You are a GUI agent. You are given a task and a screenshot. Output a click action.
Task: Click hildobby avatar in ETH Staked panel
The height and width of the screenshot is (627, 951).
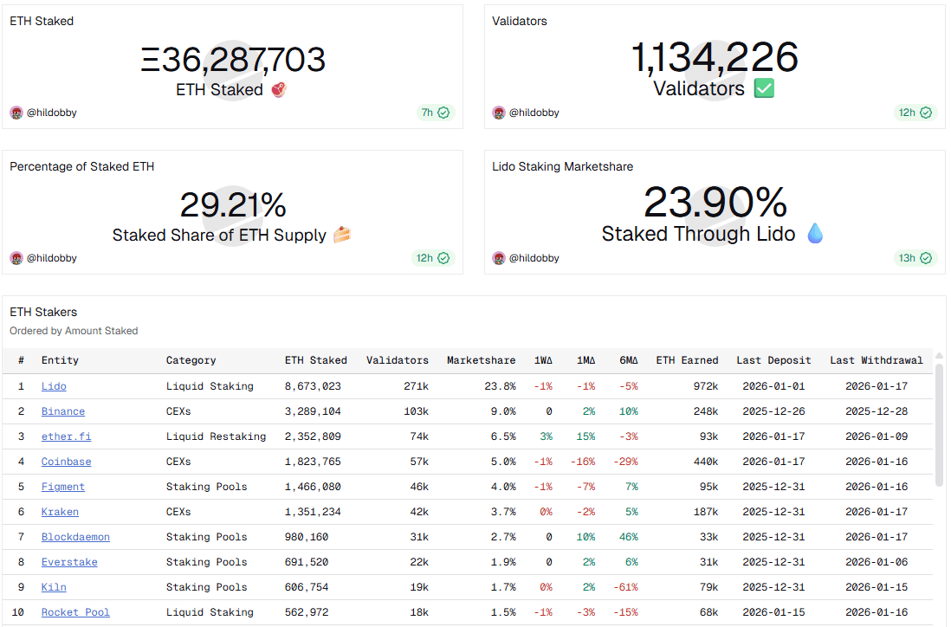pyautogui.click(x=16, y=113)
